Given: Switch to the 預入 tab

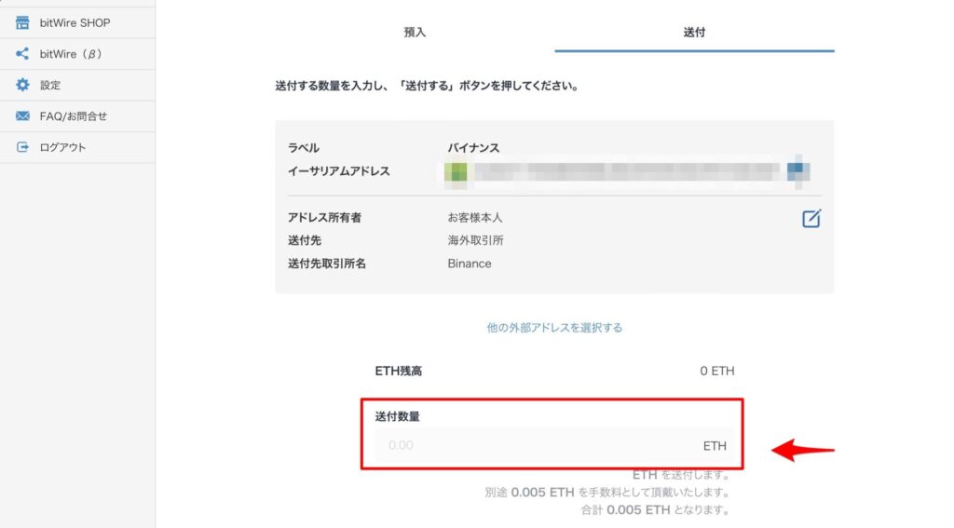Looking at the screenshot, I should (x=415, y=32).
